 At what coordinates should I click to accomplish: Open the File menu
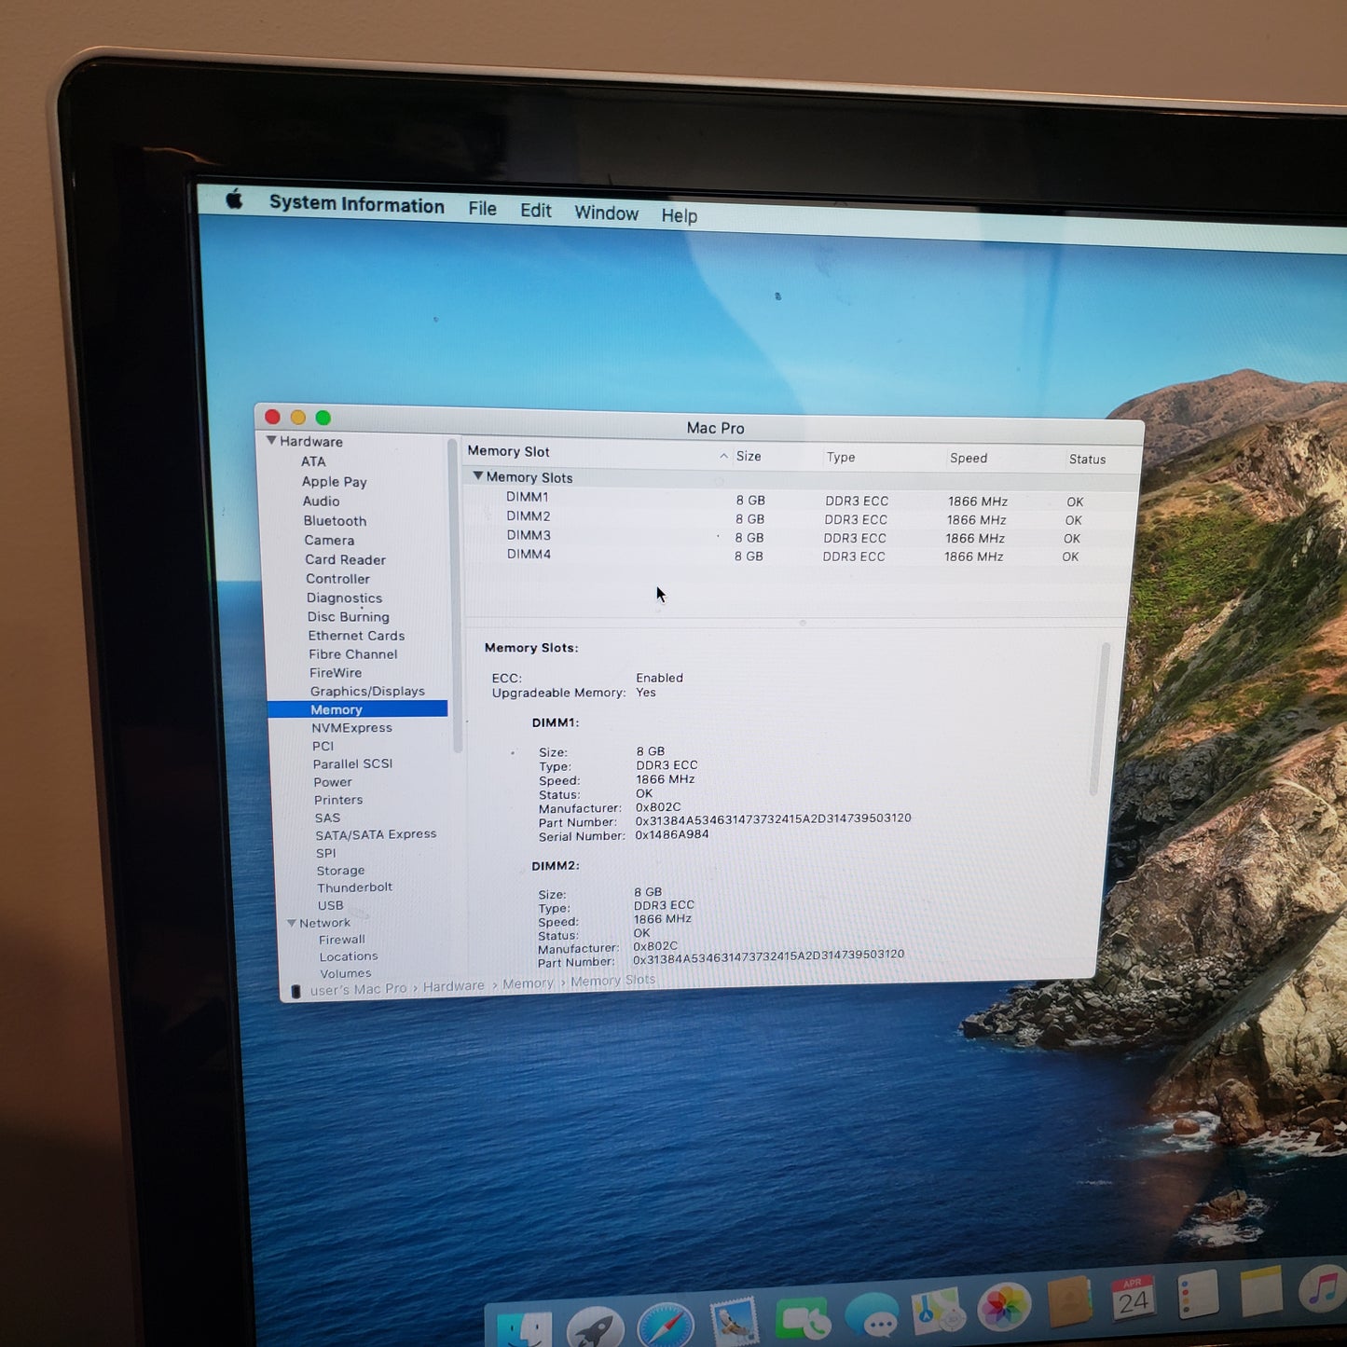[483, 209]
